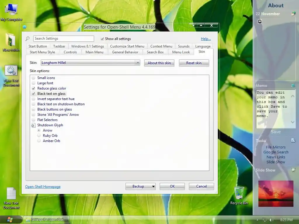Open the General Behavior tab
299x224 pixels.
[125, 52]
